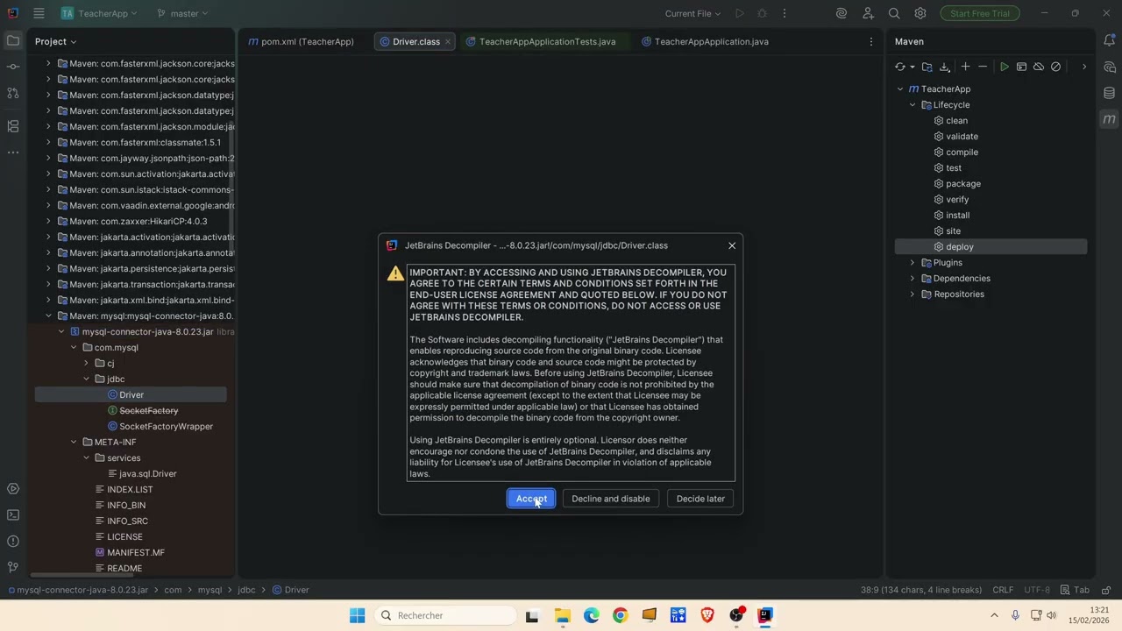Click the Debug bug icon
This screenshot has height=631, width=1122.
click(x=762, y=13)
